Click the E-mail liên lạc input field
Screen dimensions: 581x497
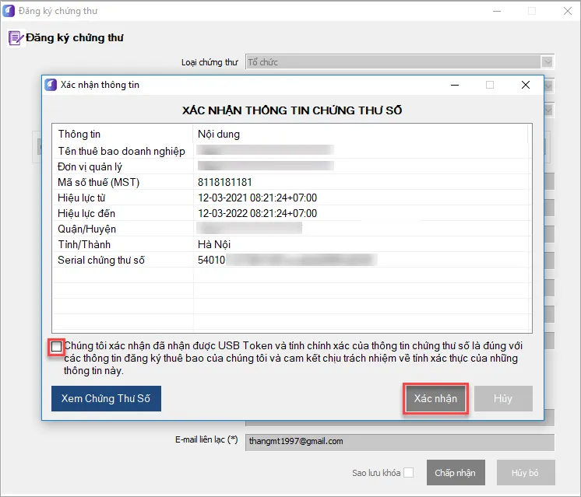point(399,441)
